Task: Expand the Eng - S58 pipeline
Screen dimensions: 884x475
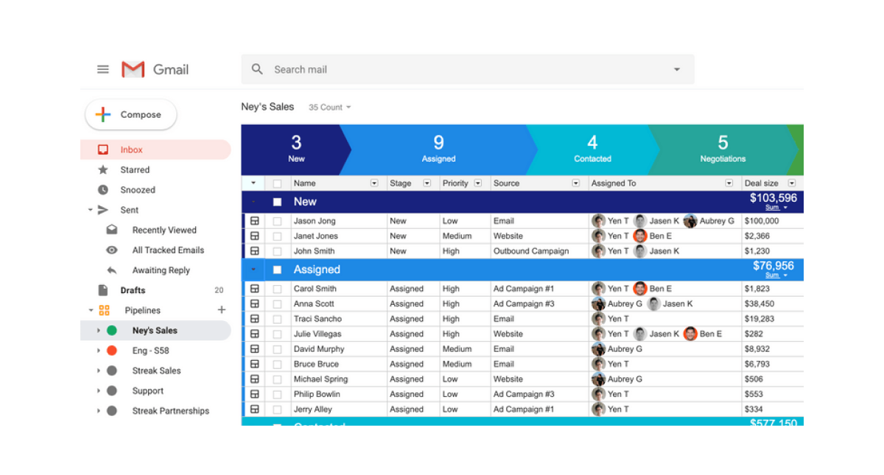Action: [98, 351]
